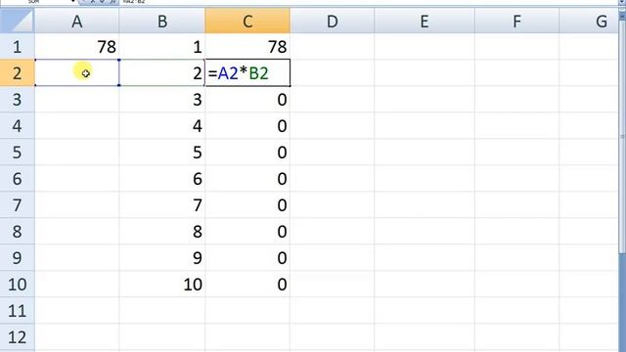Click cell B2 containing 2

tap(162, 73)
